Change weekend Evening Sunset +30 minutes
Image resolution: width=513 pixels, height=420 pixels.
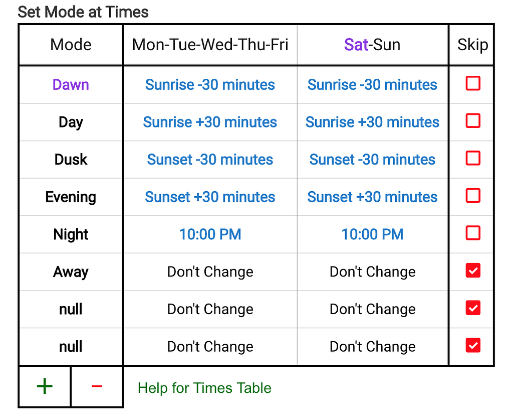[372, 197]
